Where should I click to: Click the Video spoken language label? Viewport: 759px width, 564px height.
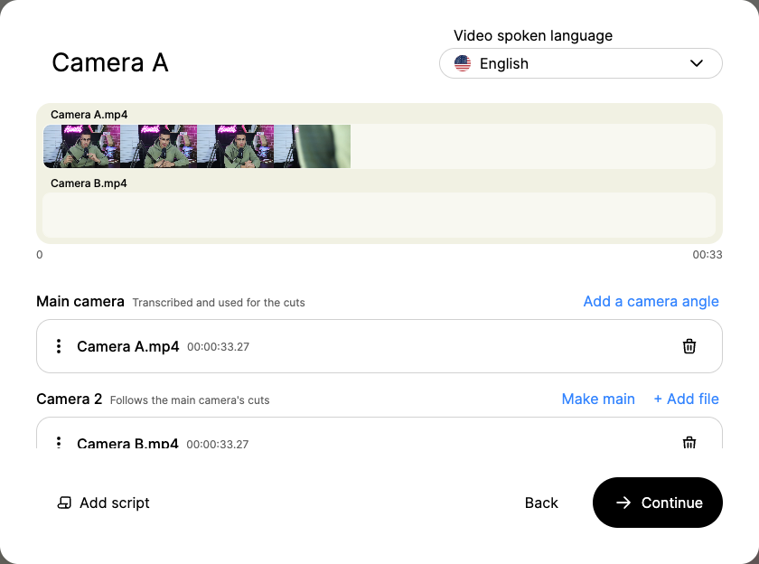point(533,36)
